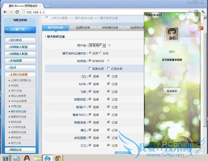Open 视频软件过滤 in sidebar
The width and height of the screenshot is (208, 161).
click(19, 132)
